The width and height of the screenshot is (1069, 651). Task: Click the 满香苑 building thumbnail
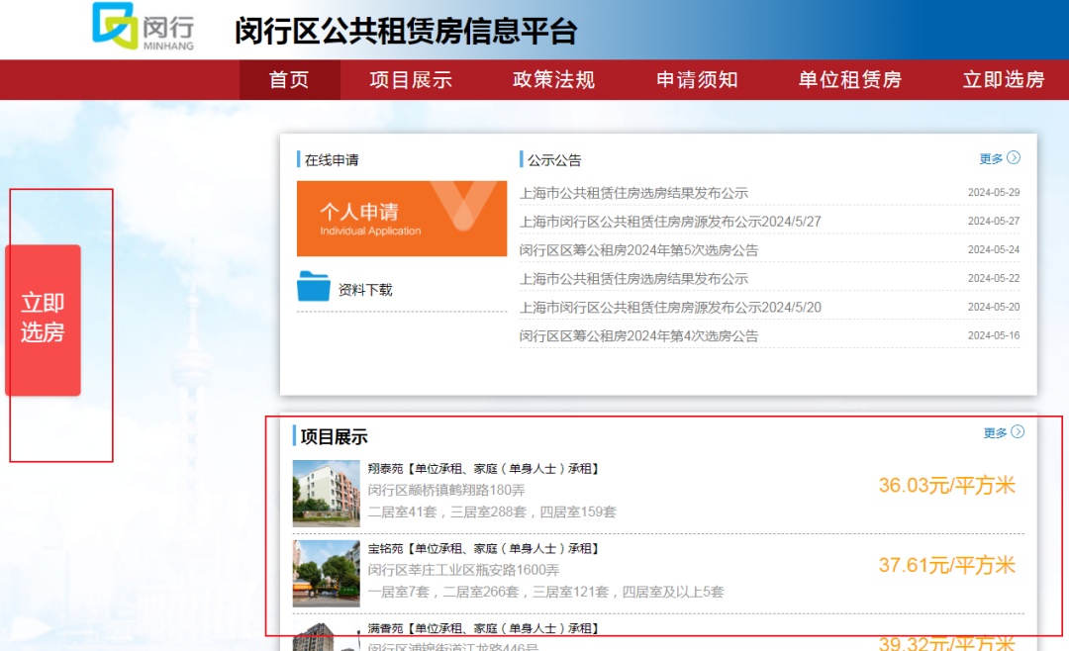pyautogui.click(x=326, y=636)
